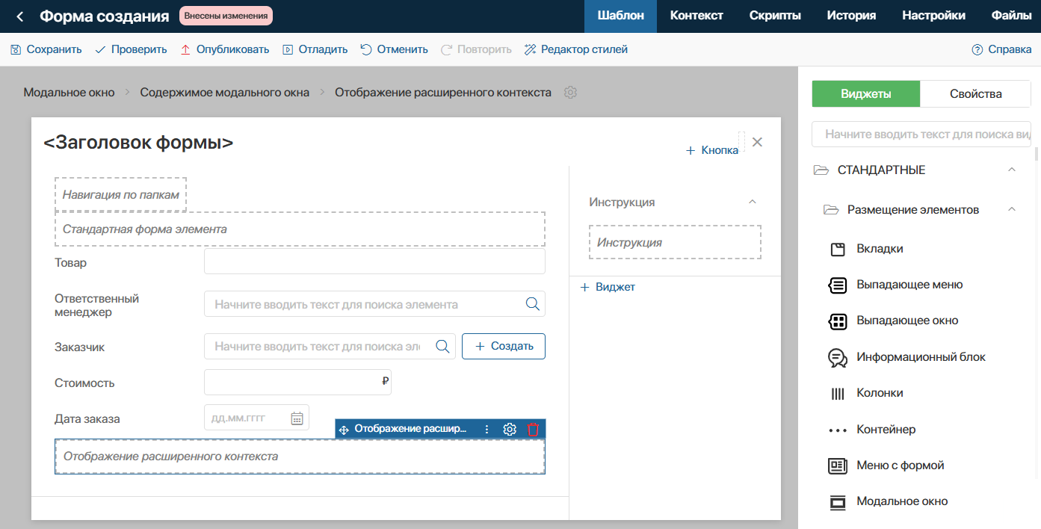Click search icon in Ответственный менеджер field
This screenshot has width=1041, height=529.
pos(532,303)
